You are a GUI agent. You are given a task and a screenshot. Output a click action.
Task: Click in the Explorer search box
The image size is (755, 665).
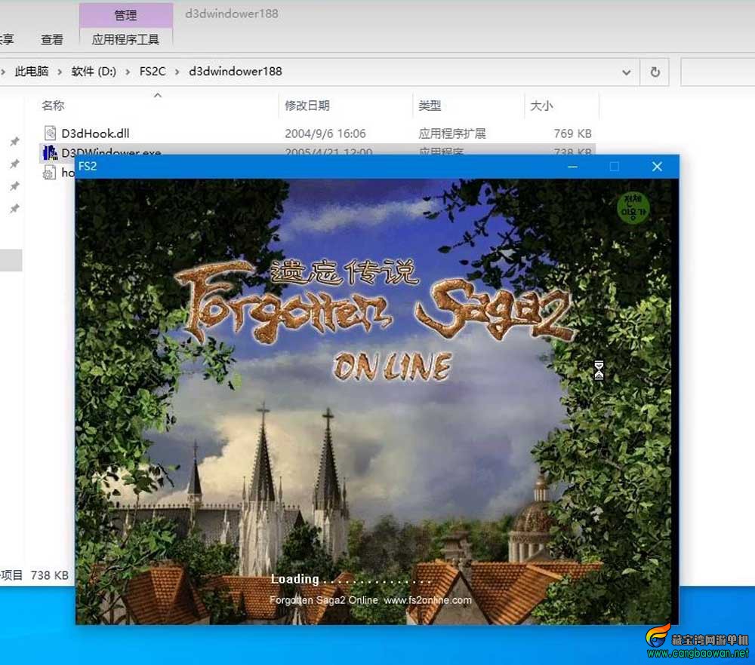point(717,72)
